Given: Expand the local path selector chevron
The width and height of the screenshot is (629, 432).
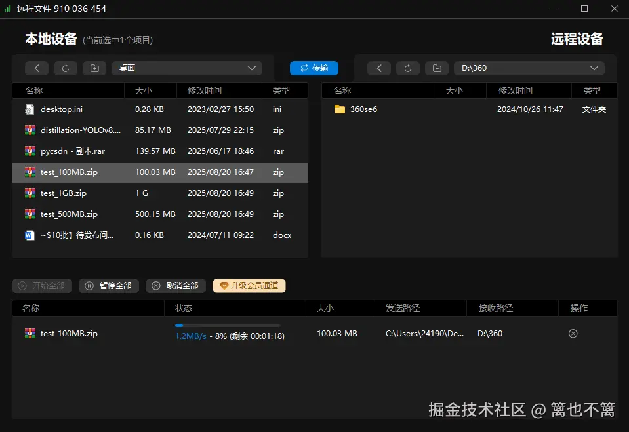Looking at the screenshot, I should [251, 68].
